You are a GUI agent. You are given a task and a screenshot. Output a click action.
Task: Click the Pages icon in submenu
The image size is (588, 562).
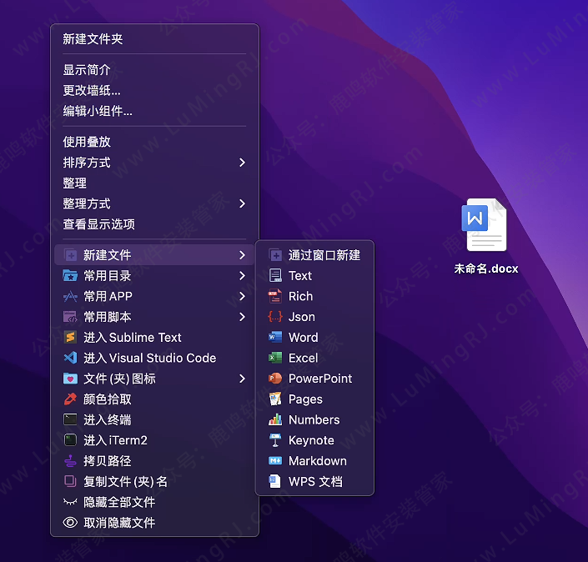[275, 399]
